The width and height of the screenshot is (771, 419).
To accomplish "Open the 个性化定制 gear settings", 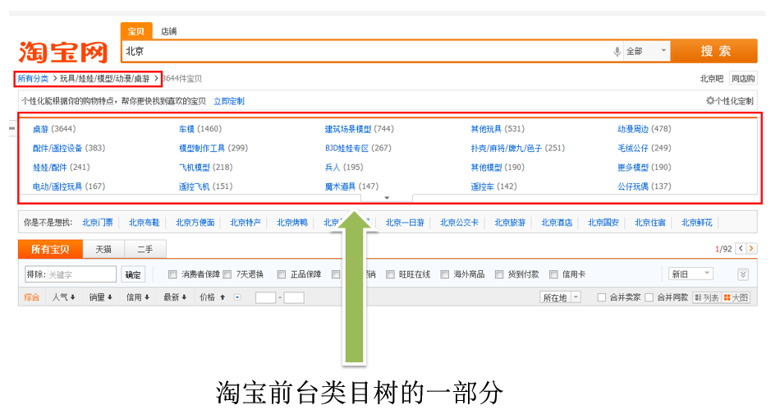I will coord(730,101).
